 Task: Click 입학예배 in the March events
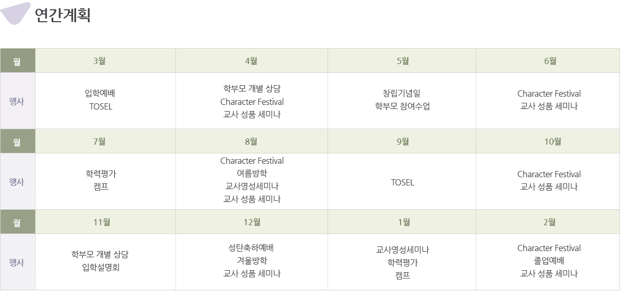100,94
